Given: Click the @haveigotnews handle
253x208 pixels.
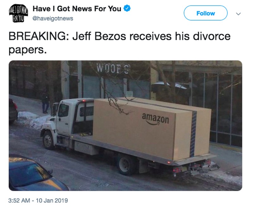Looking at the screenshot, I should (x=53, y=18).
